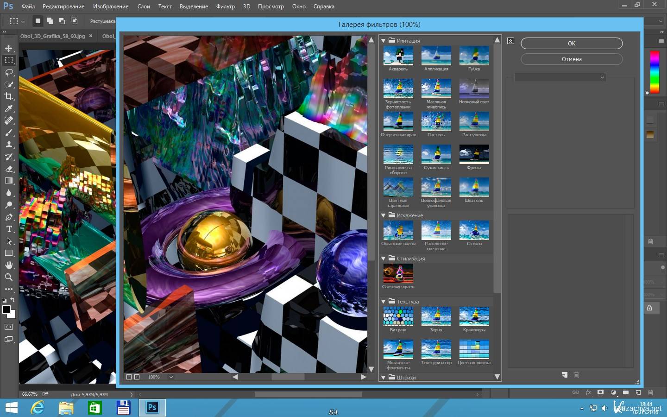Viewport: 667px width, 417px height.
Task: Open the filter selection dropdown
Action: [x=560, y=77]
